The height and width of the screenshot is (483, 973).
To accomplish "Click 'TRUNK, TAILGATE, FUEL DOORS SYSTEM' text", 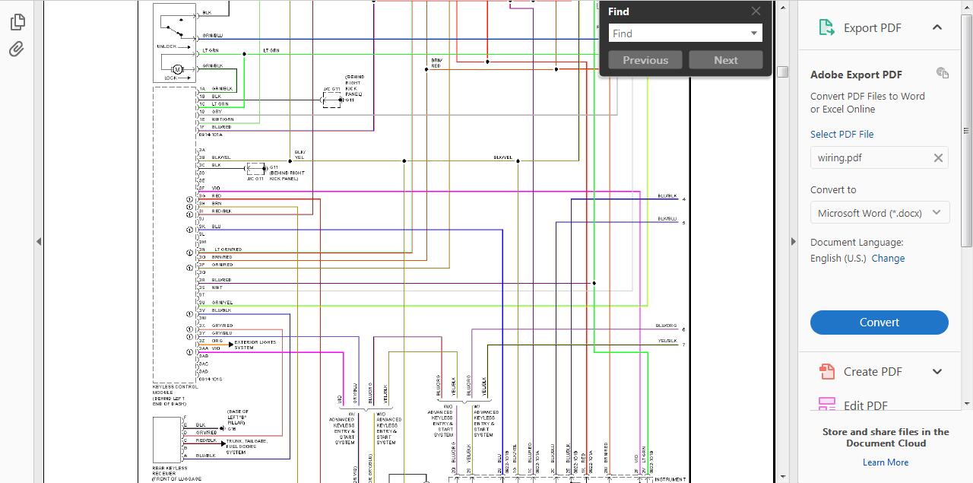I will (246, 446).
